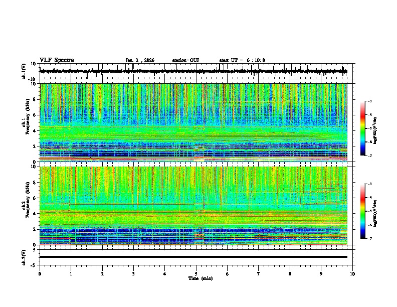Click the upper color bar "log(PSD)" unit label

click(375, 130)
